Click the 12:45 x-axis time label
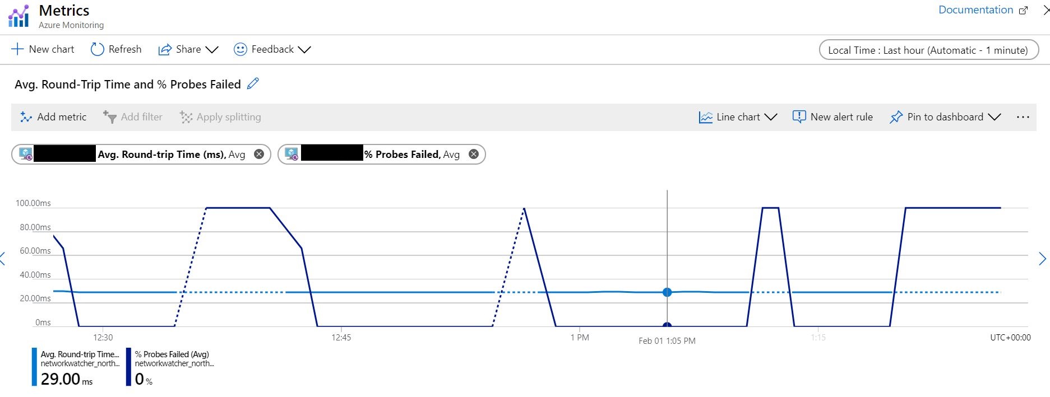The width and height of the screenshot is (1050, 397). coord(341,337)
